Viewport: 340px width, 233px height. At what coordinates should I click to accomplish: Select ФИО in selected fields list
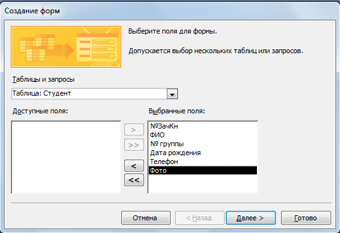click(202, 135)
